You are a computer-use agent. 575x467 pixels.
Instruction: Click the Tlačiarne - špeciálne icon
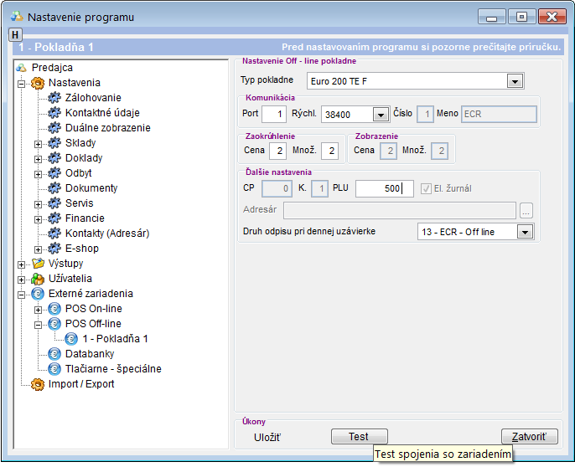click(x=55, y=369)
